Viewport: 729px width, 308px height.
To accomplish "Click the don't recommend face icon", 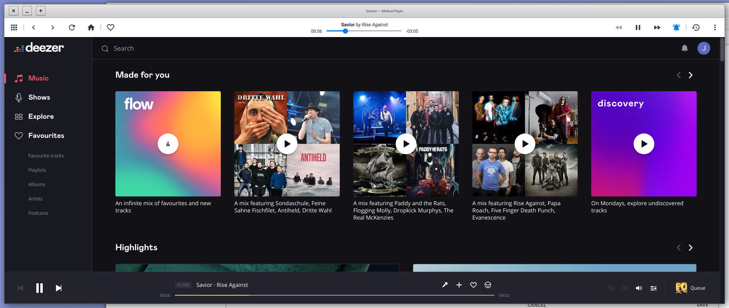I will pos(488,285).
